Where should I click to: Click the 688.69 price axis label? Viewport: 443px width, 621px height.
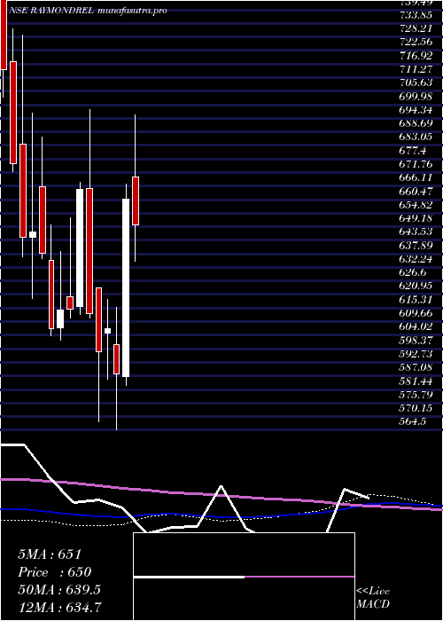[416, 123]
